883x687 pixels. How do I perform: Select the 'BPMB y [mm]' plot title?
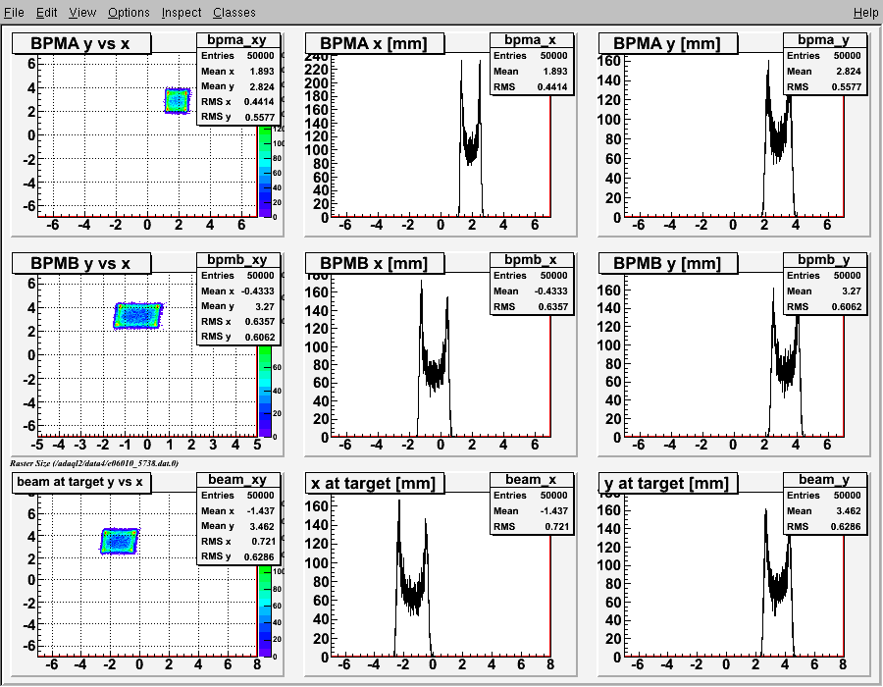[667, 263]
